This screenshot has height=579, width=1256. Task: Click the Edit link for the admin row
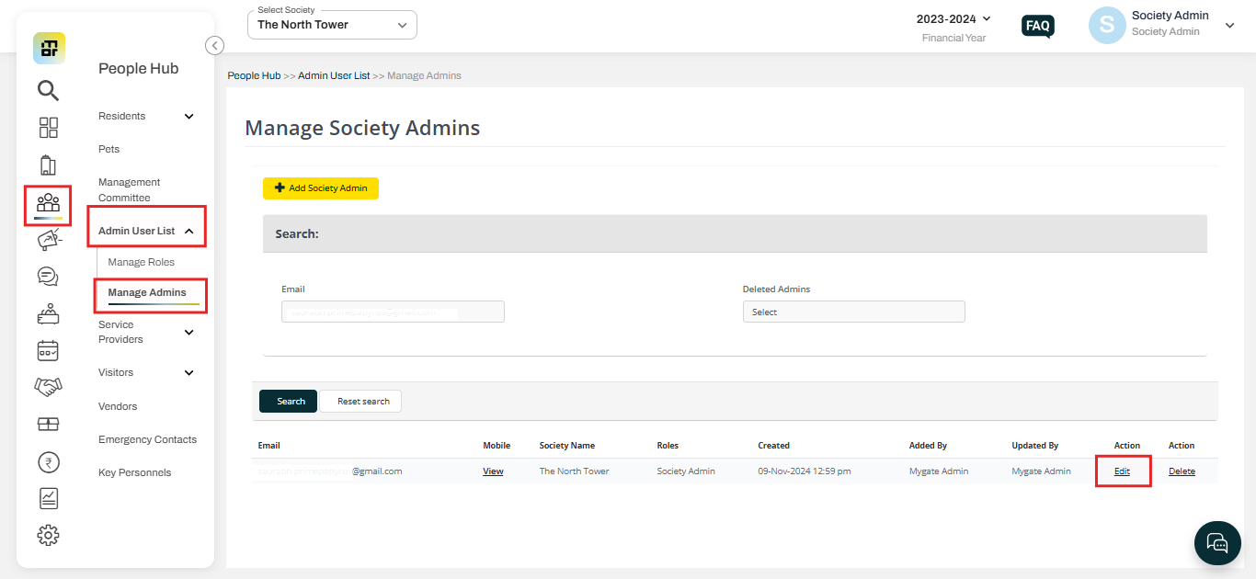[1122, 471]
